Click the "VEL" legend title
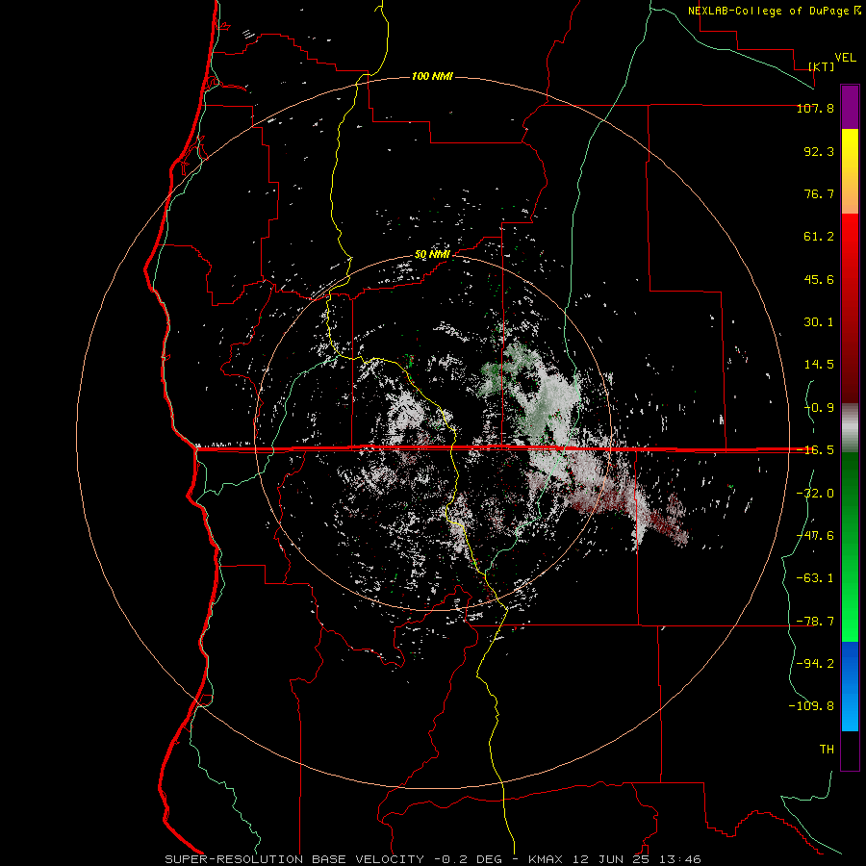 (x=845, y=58)
